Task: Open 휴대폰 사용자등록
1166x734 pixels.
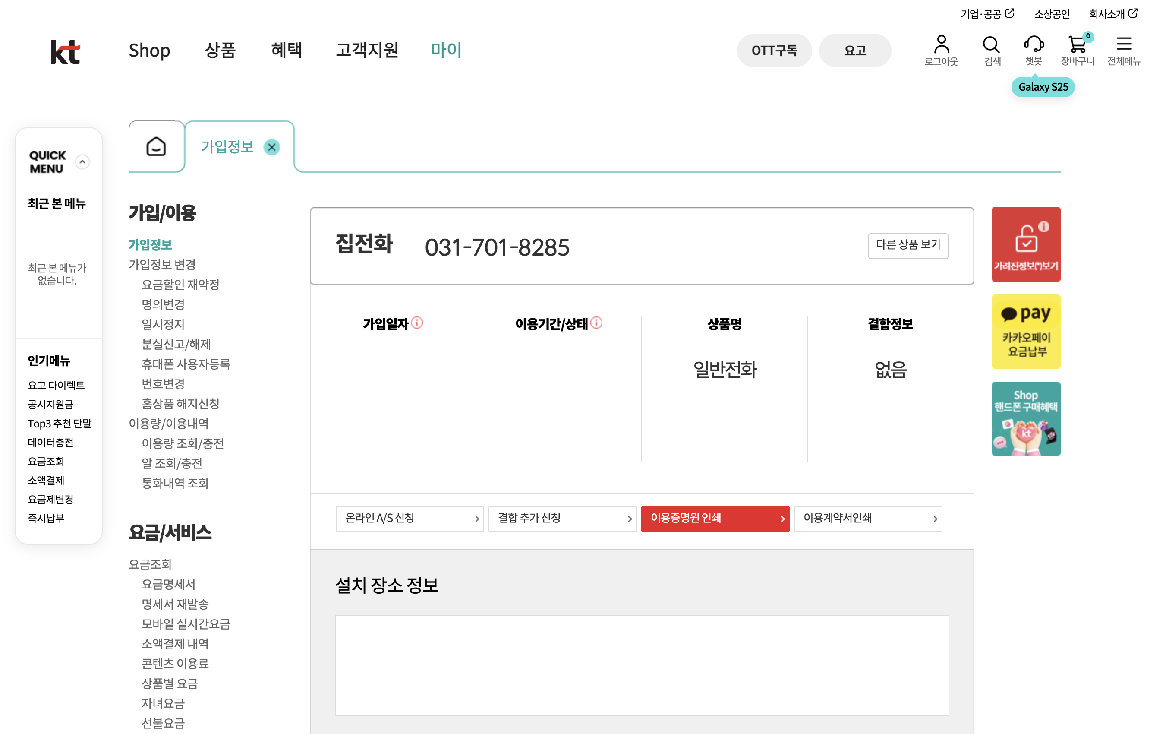Action: pos(186,364)
